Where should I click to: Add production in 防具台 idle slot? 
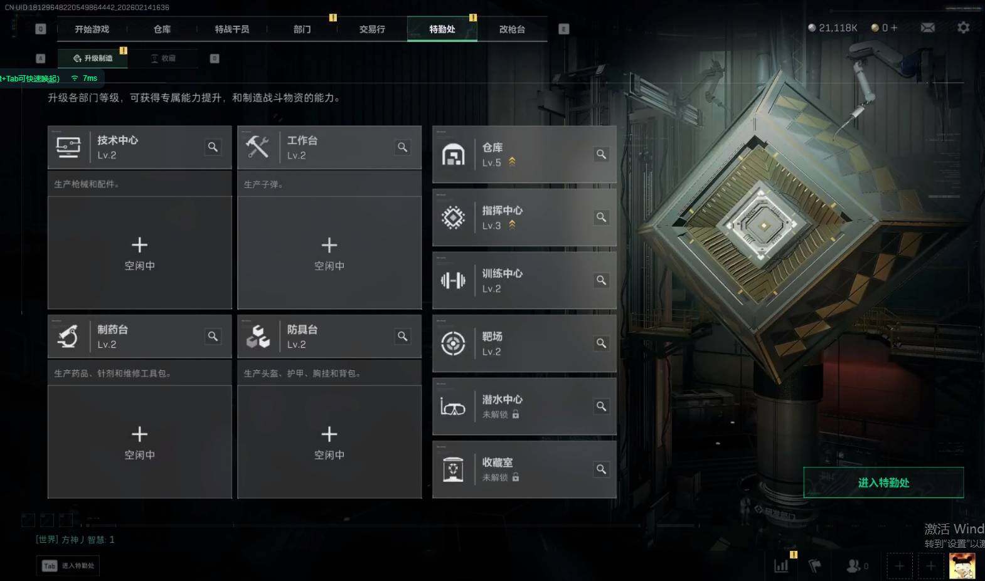tap(329, 442)
